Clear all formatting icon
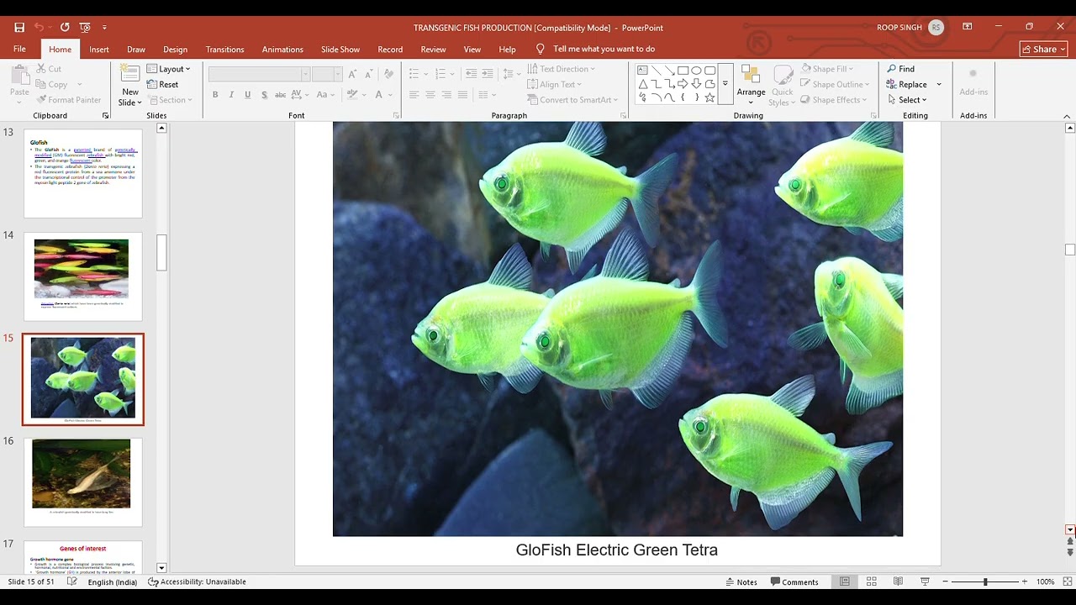1076x605 pixels. coord(388,74)
